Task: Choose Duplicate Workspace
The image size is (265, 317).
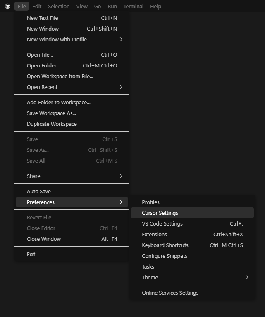Action: point(72,124)
